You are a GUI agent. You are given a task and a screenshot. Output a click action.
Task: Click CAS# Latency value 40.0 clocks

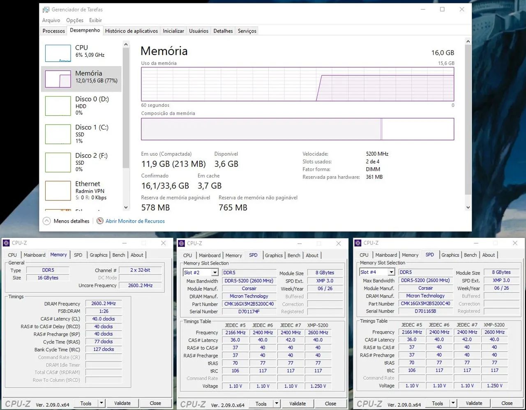tap(104, 319)
